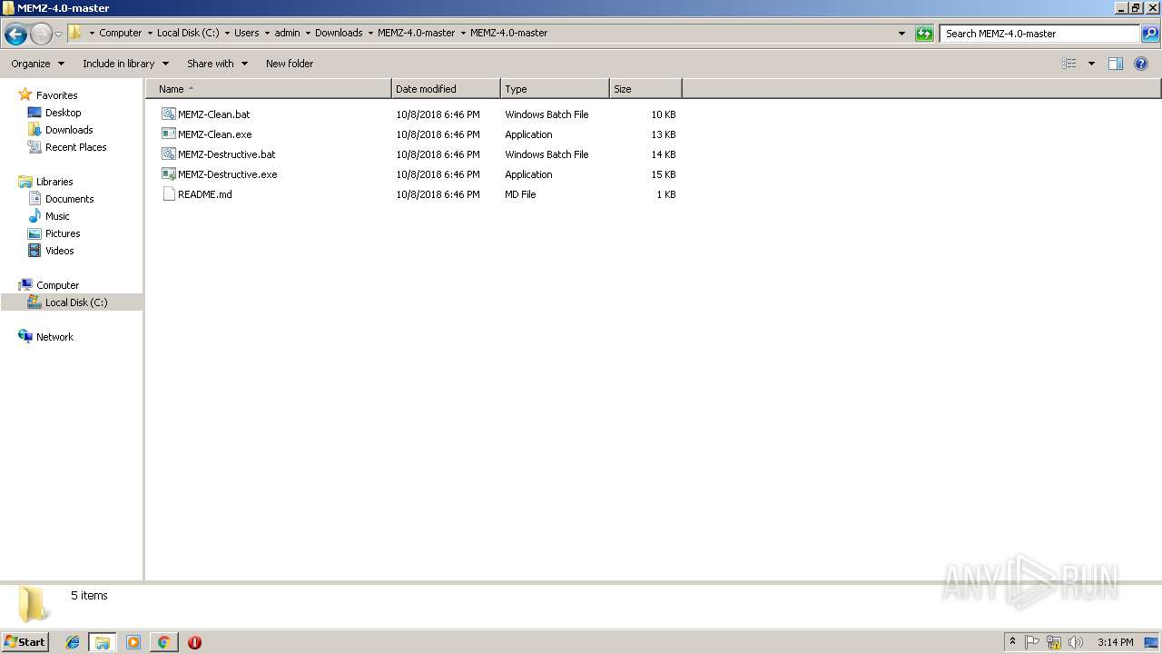
Task: Click the Show desktop button
Action: click(x=1152, y=642)
